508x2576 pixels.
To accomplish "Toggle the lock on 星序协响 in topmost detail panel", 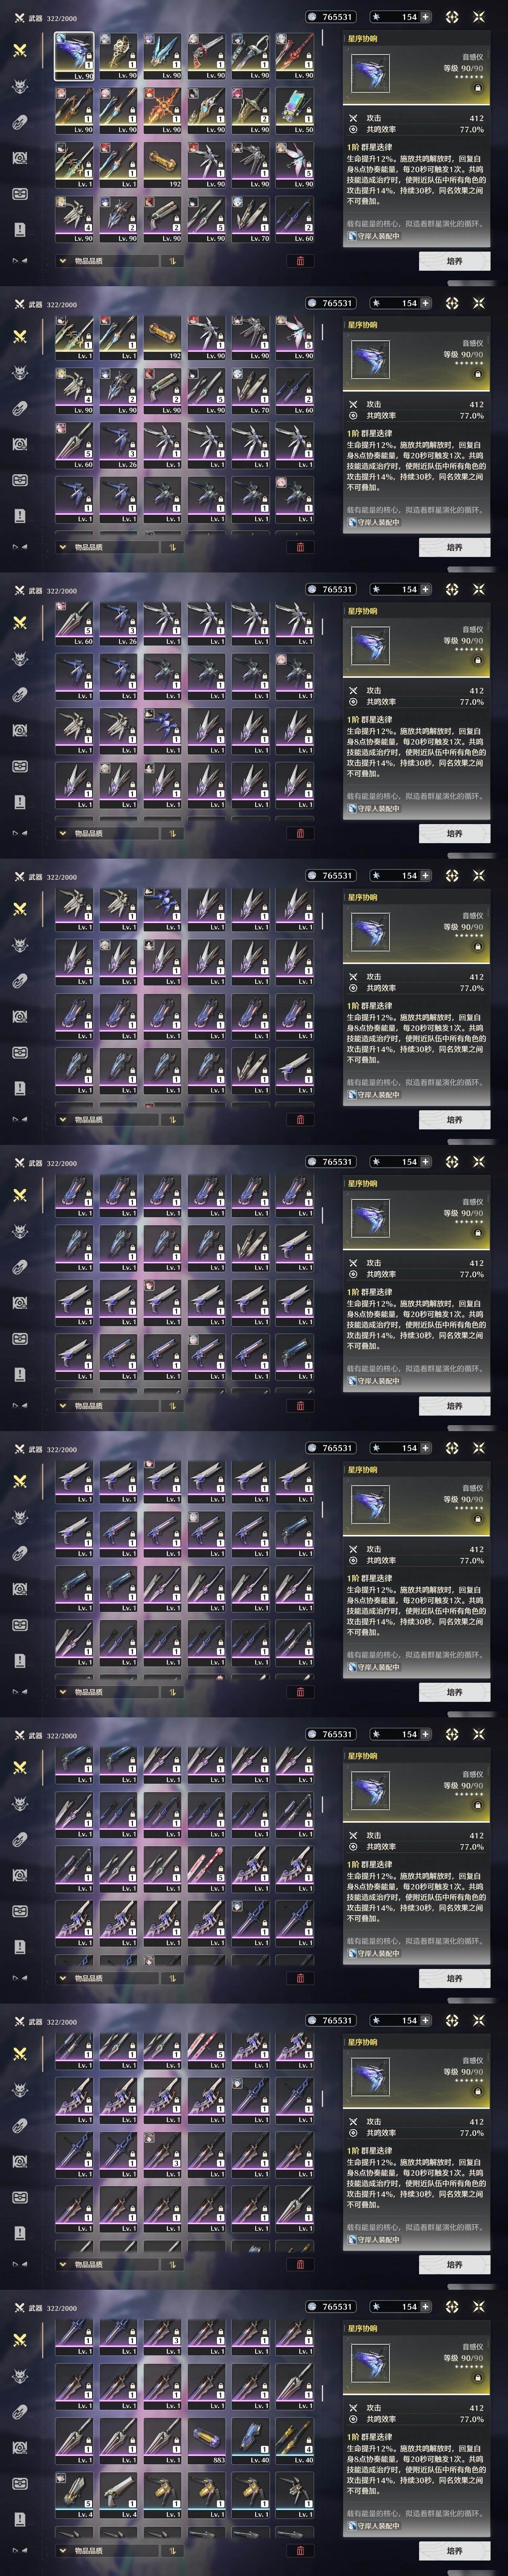I will coord(477,88).
